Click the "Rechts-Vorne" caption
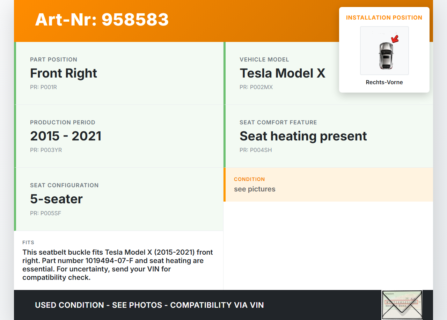The image size is (447, 320). click(x=384, y=82)
